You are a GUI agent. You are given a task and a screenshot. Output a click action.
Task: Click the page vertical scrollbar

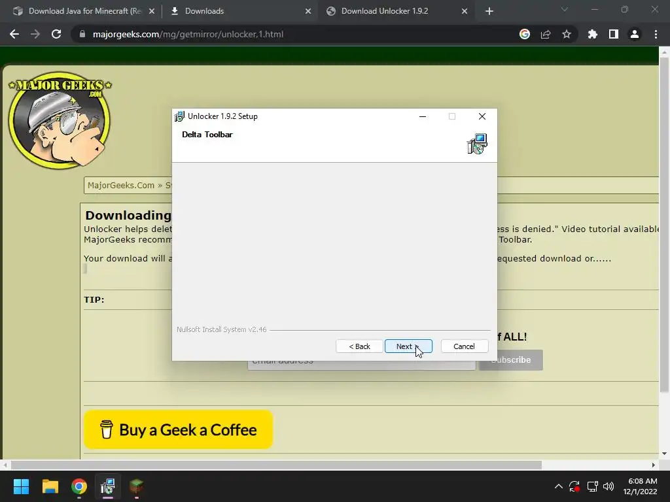[664, 226]
